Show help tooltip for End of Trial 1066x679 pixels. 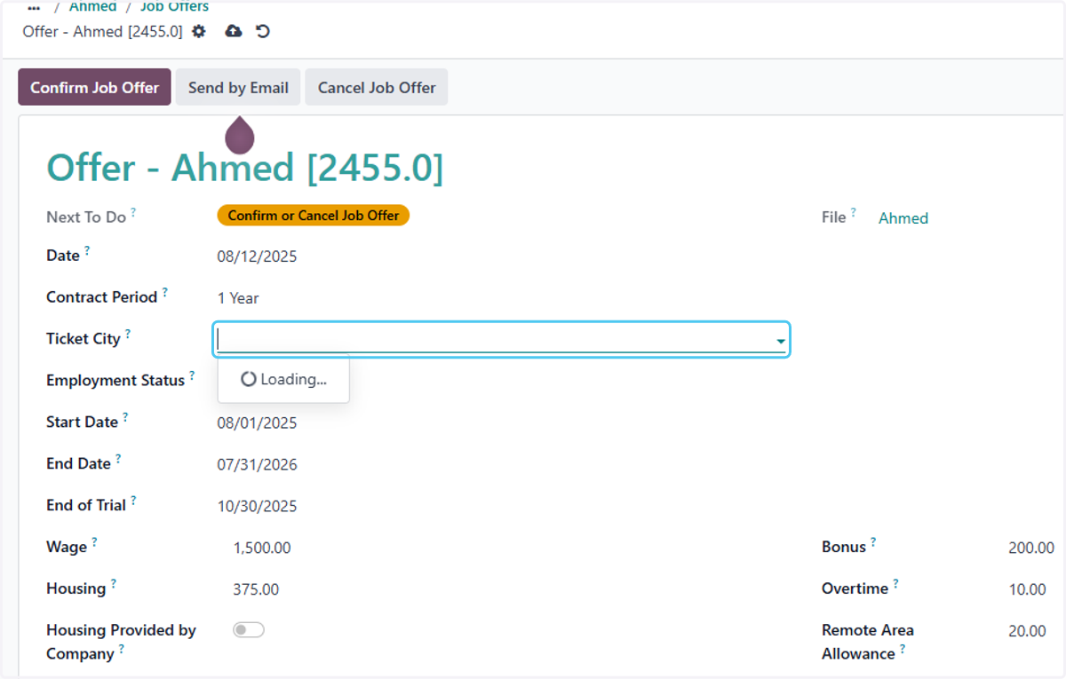coord(133,501)
